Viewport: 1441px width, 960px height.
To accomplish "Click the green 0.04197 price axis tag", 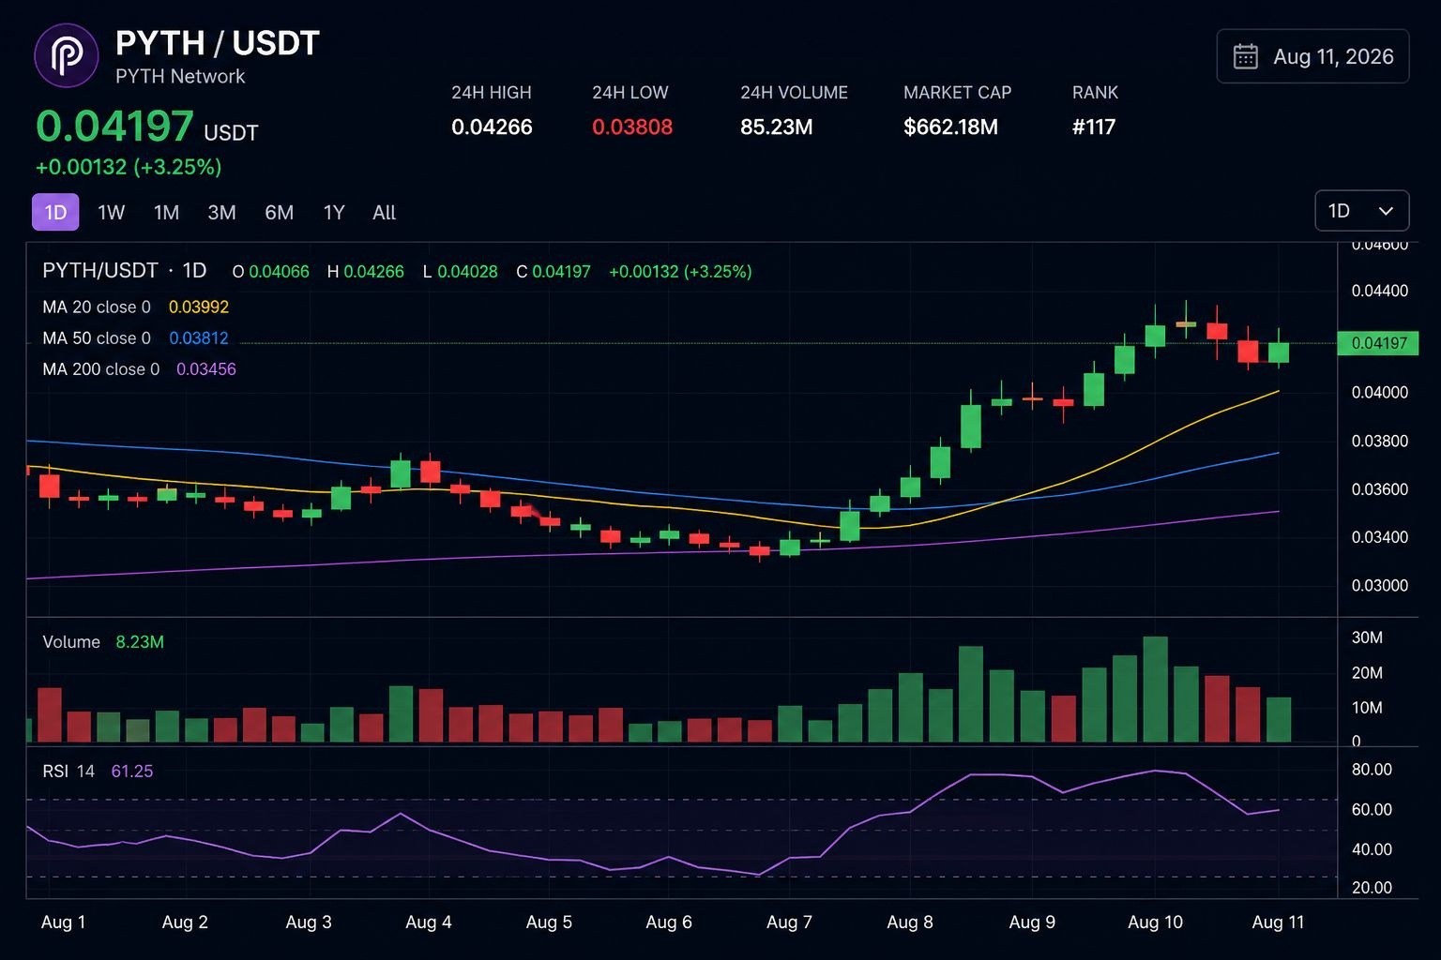I will pyautogui.click(x=1377, y=343).
